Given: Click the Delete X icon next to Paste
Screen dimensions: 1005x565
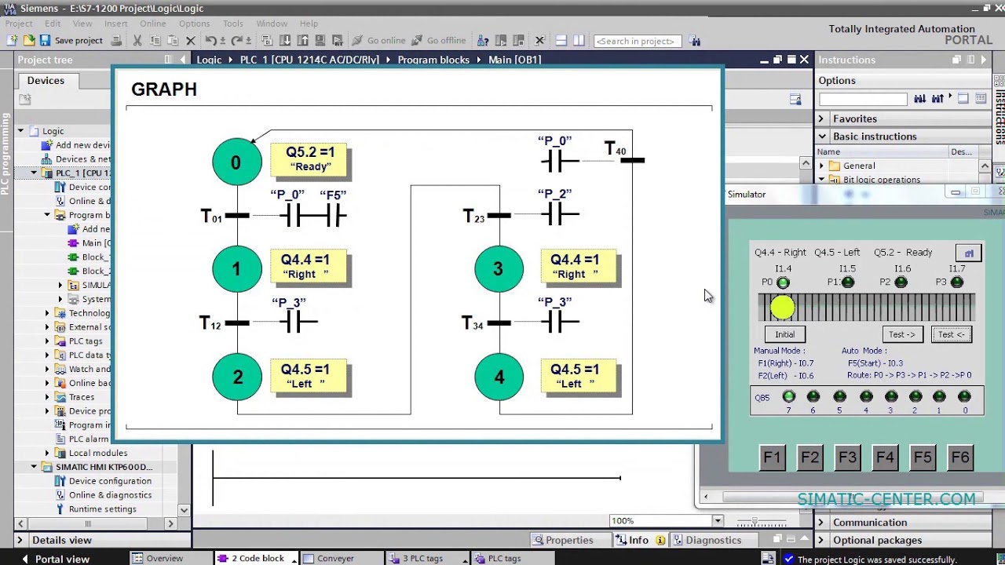Looking at the screenshot, I should tap(191, 40).
